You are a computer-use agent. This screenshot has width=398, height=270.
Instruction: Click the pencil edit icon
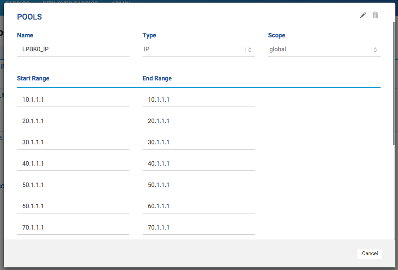[x=363, y=16]
